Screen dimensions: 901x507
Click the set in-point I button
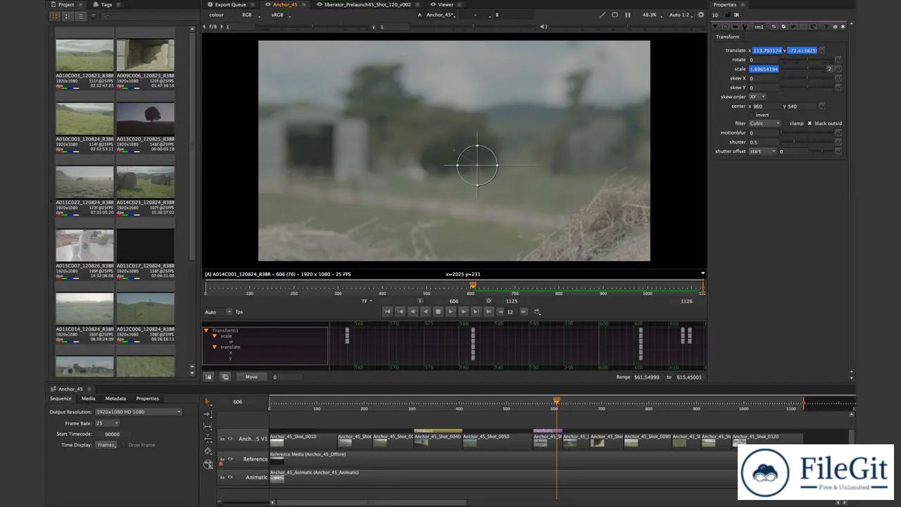click(420, 301)
